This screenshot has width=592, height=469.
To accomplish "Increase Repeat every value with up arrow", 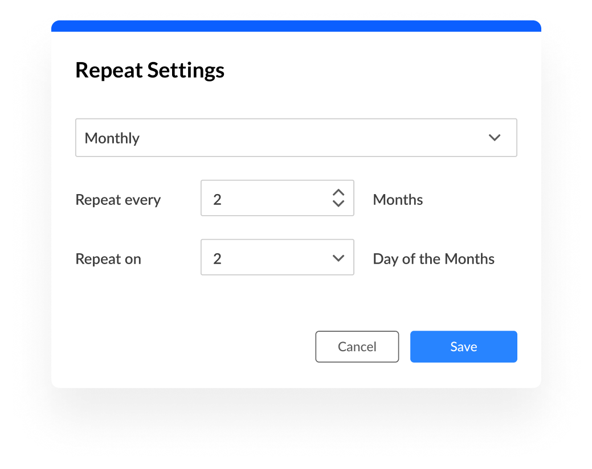I will (x=338, y=193).
